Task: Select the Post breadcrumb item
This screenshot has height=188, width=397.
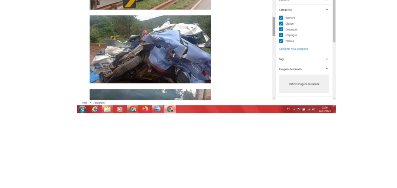Action: point(85,103)
